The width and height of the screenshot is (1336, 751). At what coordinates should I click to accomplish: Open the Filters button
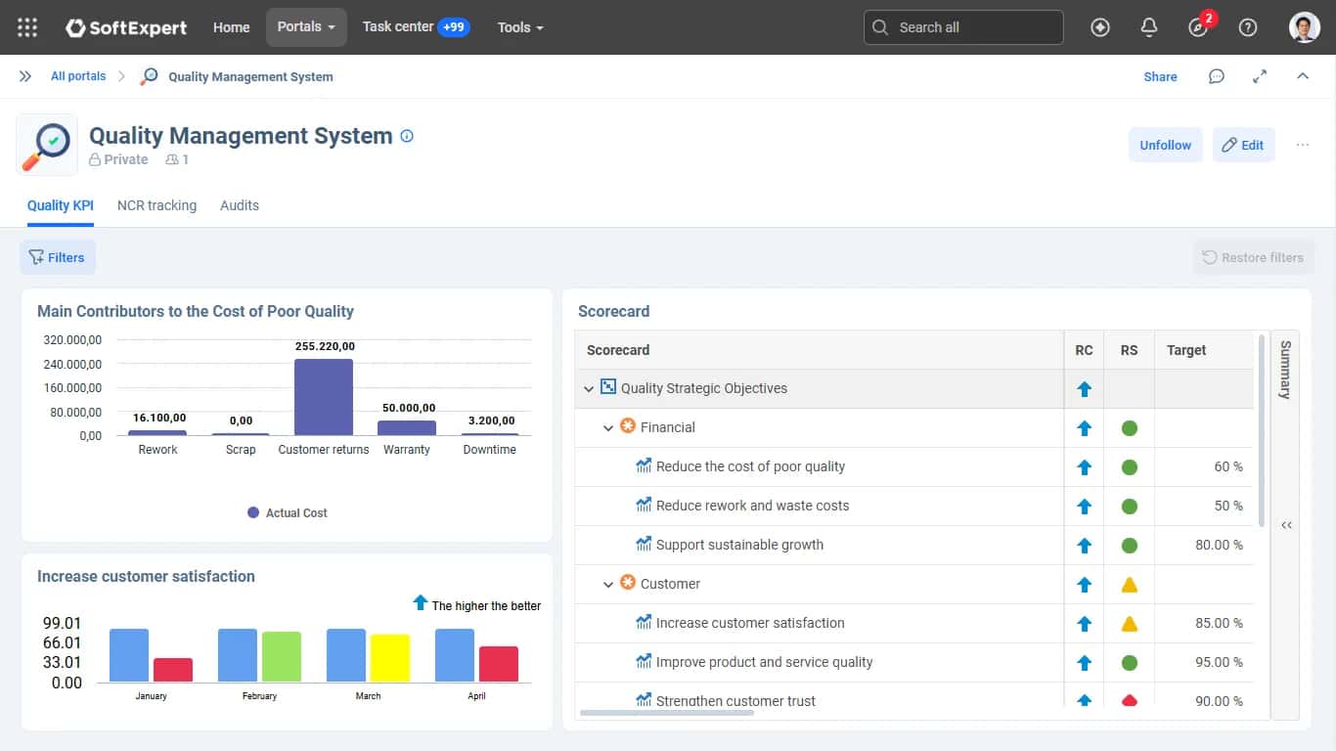pos(58,257)
